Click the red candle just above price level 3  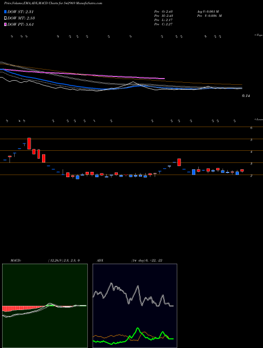(179, 162)
